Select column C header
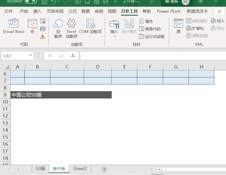The width and height of the screenshot is (226, 175). point(67,67)
